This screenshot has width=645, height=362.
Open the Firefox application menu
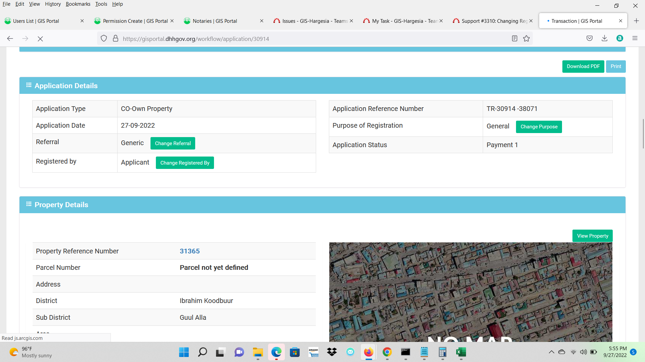click(x=635, y=38)
